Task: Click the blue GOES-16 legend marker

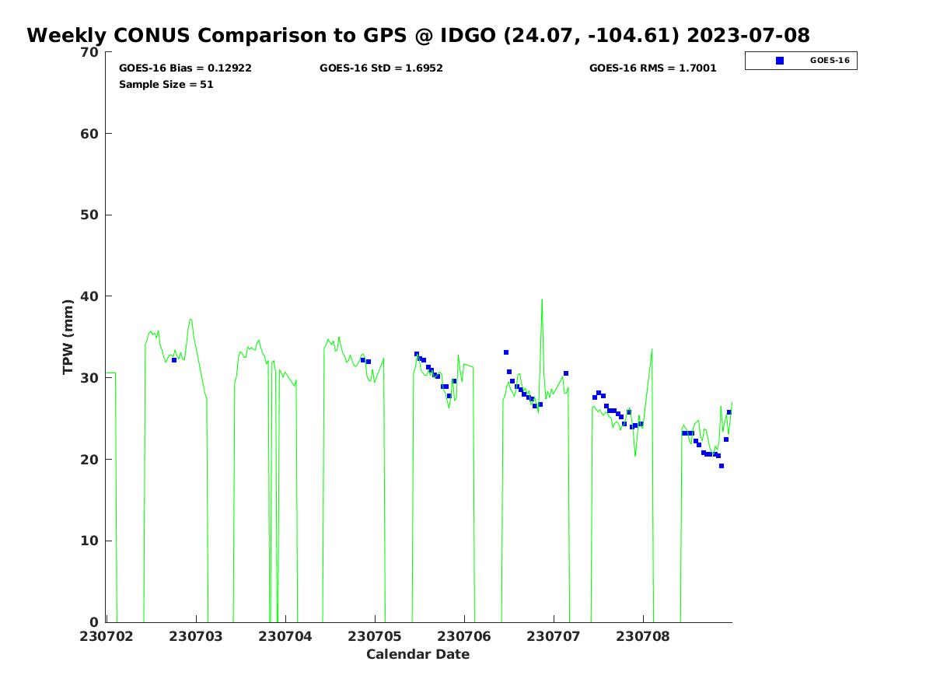Action: tap(780, 61)
